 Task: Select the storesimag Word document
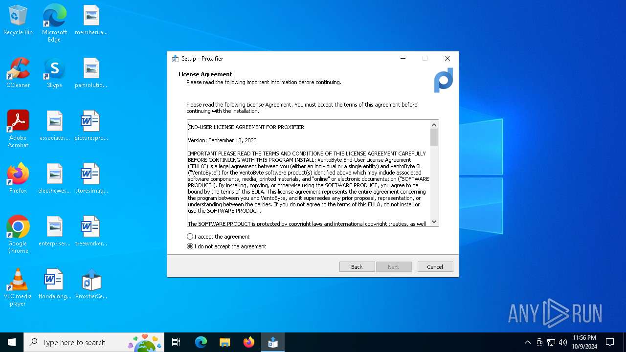pyautogui.click(x=91, y=179)
